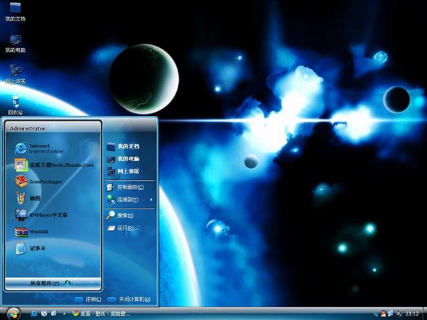Click the 记事本 notepad icon
Viewport: 427px width, 320px height.
pos(21,248)
